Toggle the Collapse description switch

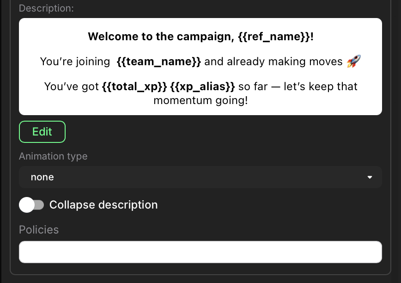point(31,205)
